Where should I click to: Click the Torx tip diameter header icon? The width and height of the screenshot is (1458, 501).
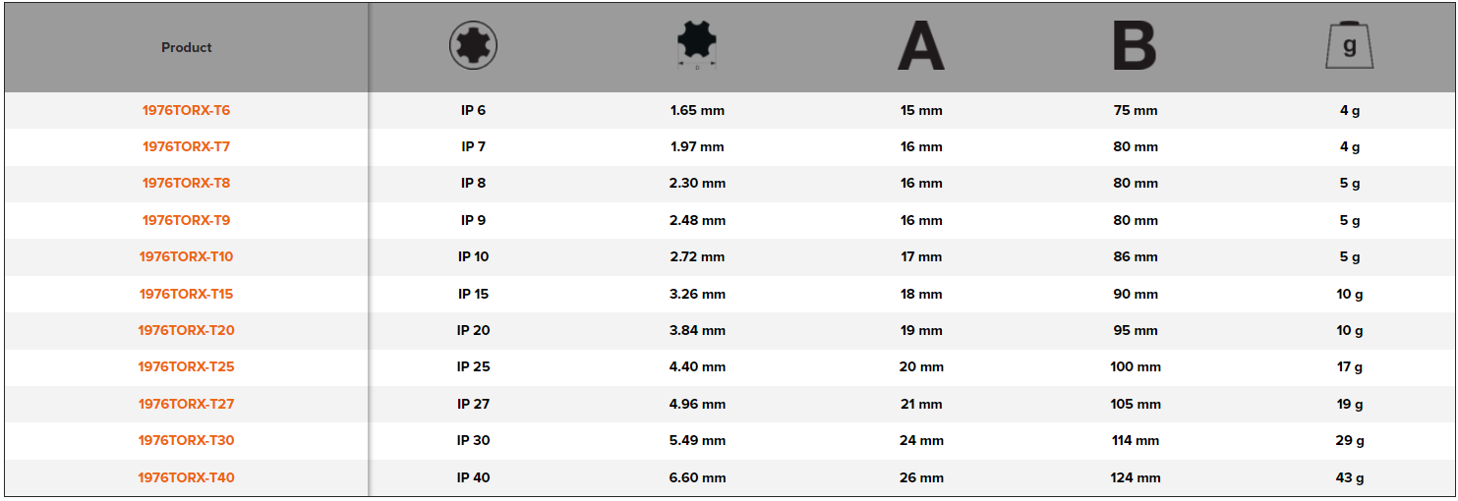pyautogui.click(x=697, y=45)
